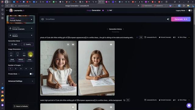Screen dimensions: 195x110
Task: Click the sparkle prompt enhance icon
Action: (168, 19)
